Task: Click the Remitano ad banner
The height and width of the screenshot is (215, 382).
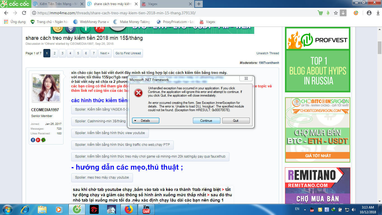Action: tap(318, 186)
